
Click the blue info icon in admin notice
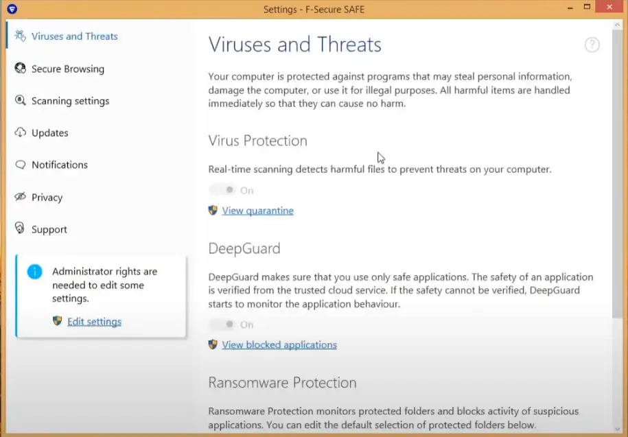34,272
